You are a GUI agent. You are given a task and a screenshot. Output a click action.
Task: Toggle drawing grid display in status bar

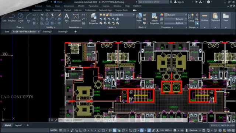60,130
